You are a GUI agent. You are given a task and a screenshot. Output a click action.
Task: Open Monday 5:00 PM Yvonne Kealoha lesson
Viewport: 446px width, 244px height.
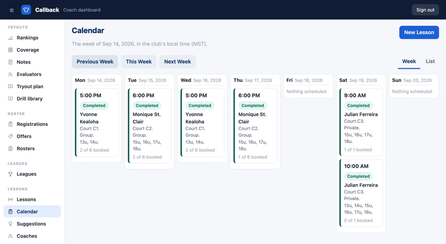click(x=97, y=123)
